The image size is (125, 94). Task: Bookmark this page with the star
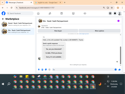112,8
